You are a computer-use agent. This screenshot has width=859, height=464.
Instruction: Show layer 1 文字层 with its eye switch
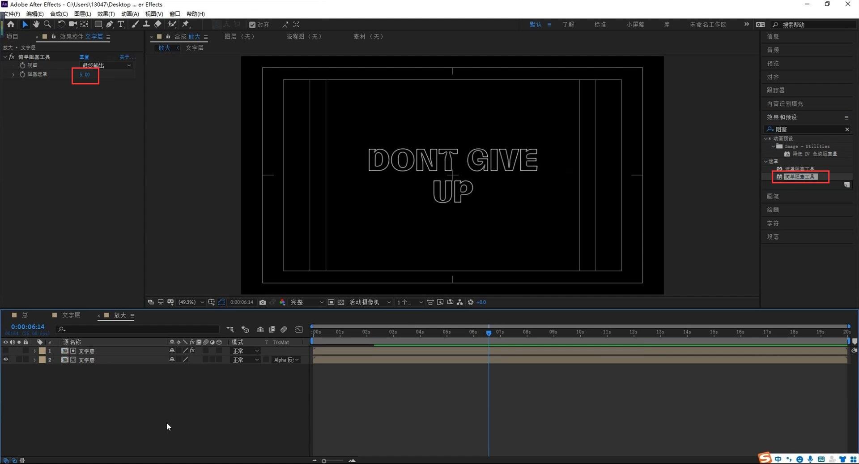(5, 351)
